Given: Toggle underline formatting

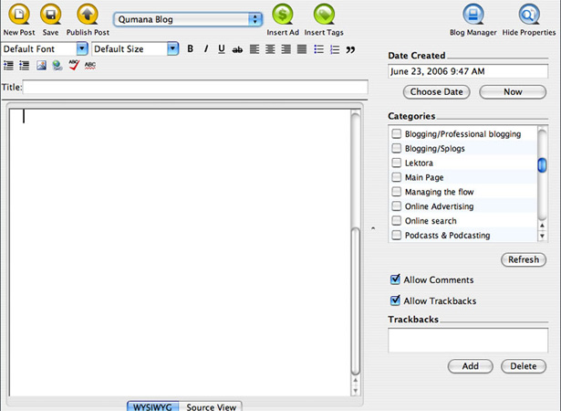Looking at the screenshot, I should (222, 49).
